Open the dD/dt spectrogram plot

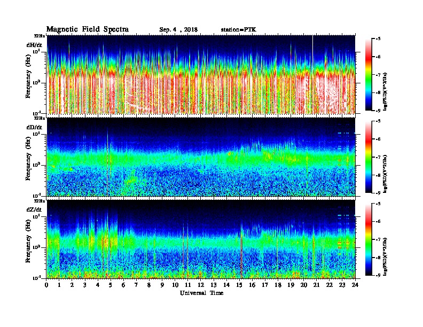pyautogui.click(x=201, y=157)
